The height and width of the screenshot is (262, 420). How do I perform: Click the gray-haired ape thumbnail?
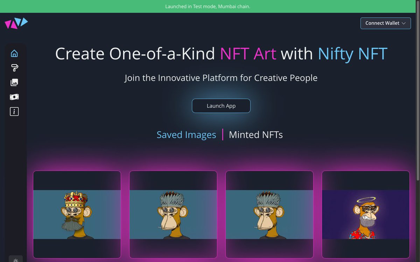tap(269, 214)
